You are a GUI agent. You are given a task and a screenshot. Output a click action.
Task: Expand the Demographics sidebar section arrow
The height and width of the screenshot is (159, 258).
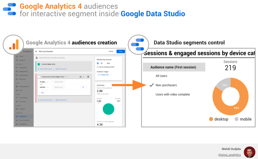[x=15, y=86]
